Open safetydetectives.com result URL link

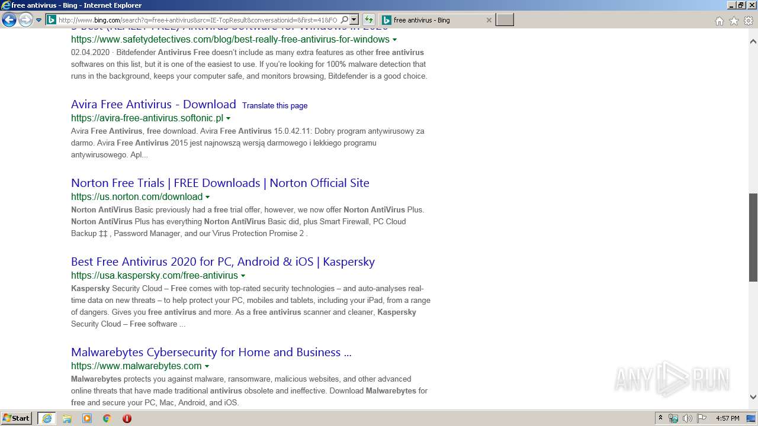click(230, 40)
